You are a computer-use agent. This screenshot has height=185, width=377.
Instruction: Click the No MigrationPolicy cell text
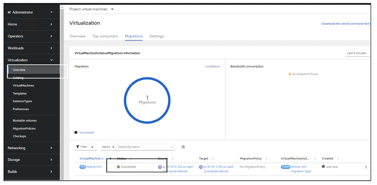click(252, 167)
